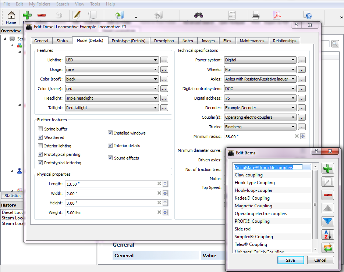Enable the Spring buffer checkbox
This screenshot has width=344, height=272.
pyautogui.click(x=40, y=129)
